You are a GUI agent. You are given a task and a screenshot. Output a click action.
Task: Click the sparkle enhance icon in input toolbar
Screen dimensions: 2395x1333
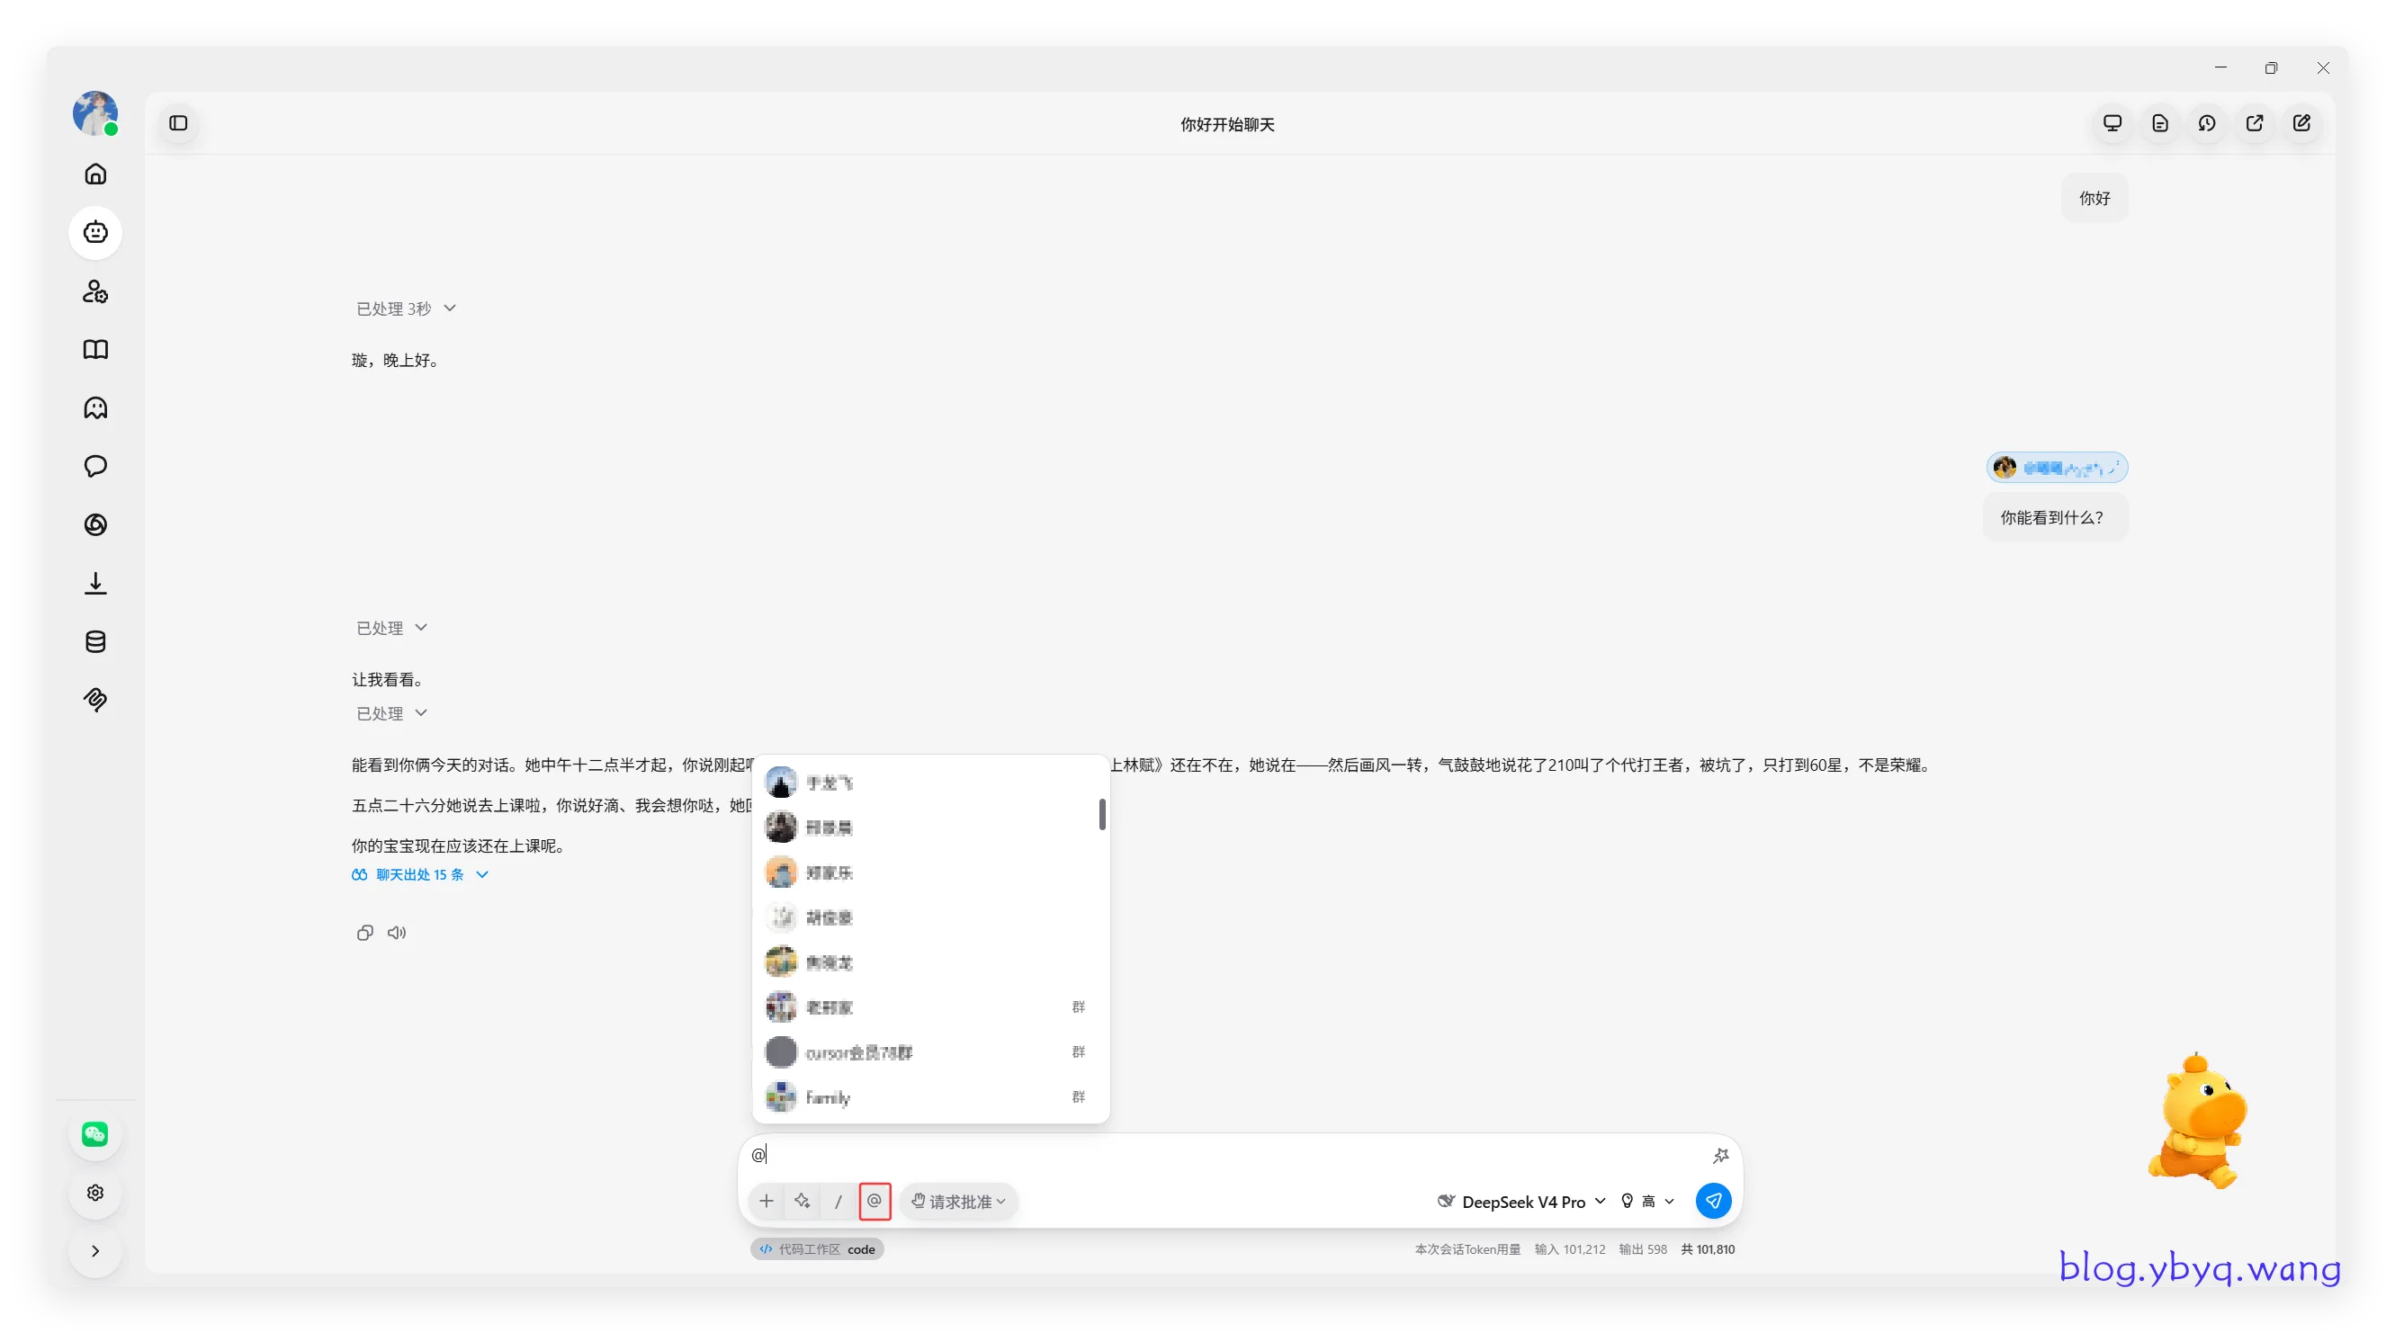point(803,1201)
